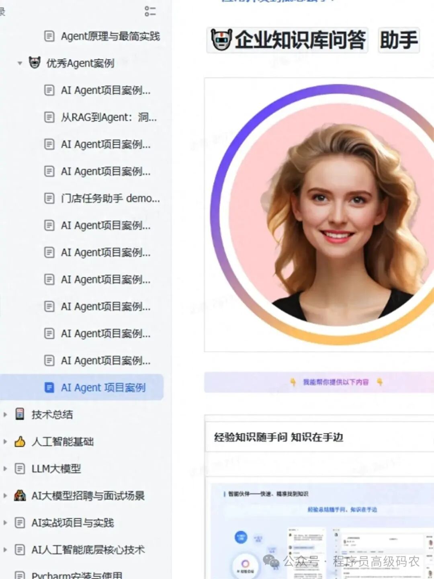Open the 门店任务助手 demo... page

click(111, 198)
